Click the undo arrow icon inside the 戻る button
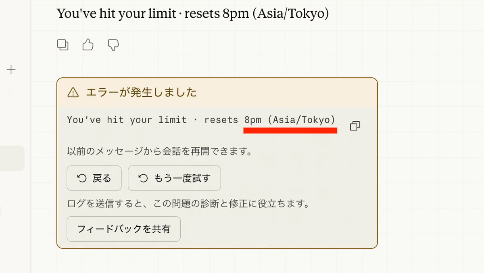 click(x=82, y=178)
